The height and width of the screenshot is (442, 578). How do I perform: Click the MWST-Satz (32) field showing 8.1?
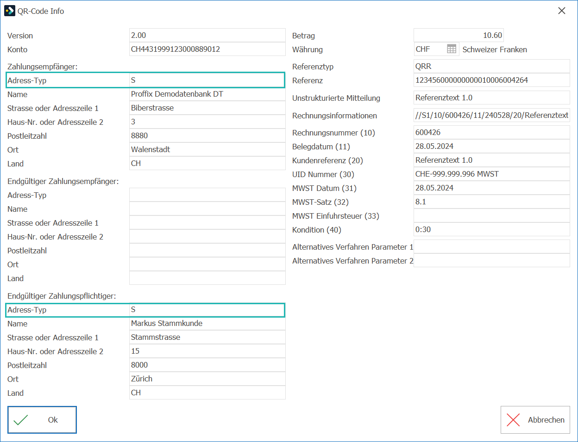click(492, 202)
